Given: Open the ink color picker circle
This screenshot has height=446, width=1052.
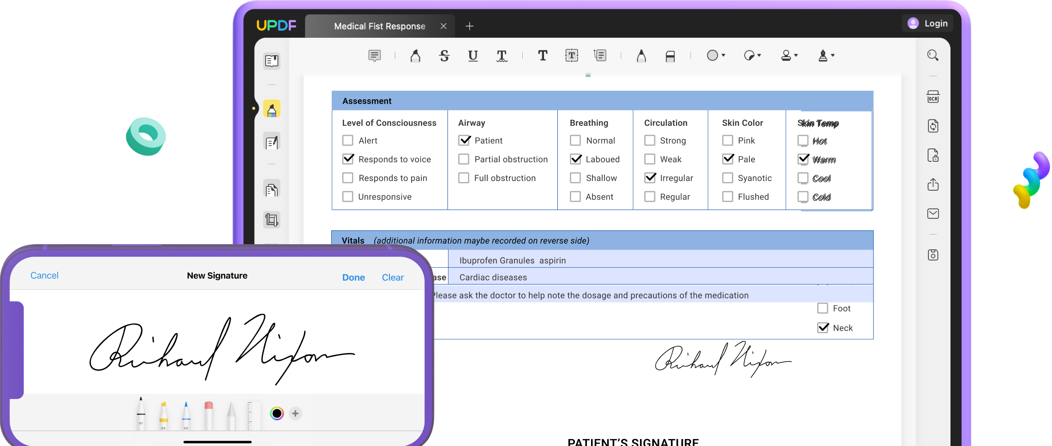Looking at the screenshot, I should coord(277,414).
